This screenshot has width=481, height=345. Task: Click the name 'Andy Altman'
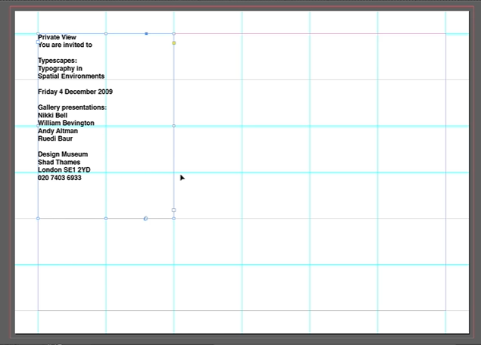click(58, 131)
